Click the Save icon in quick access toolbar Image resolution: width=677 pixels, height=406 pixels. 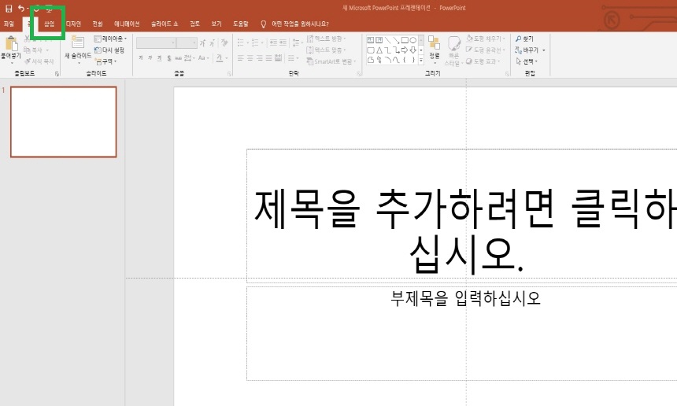9,8
